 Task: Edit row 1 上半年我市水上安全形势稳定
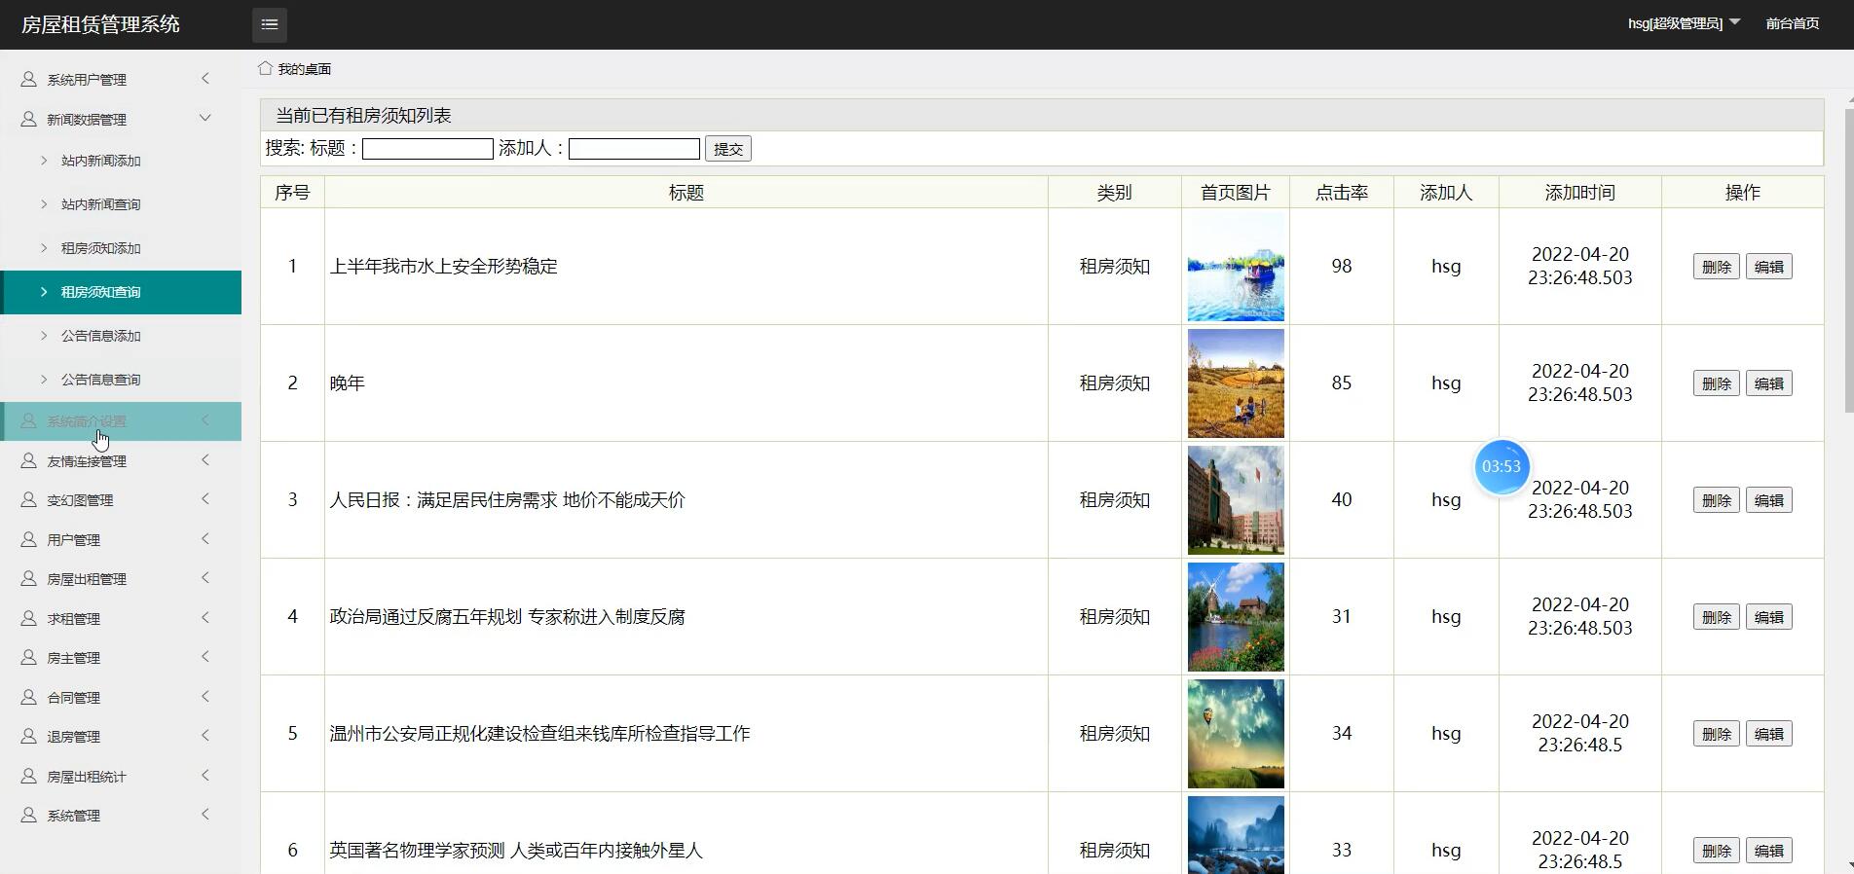click(1768, 267)
